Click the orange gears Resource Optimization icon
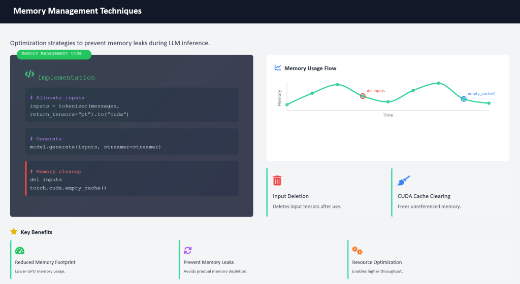The height and width of the screenshot is (284, 520). pyautogui.click(x=357, y=250)
